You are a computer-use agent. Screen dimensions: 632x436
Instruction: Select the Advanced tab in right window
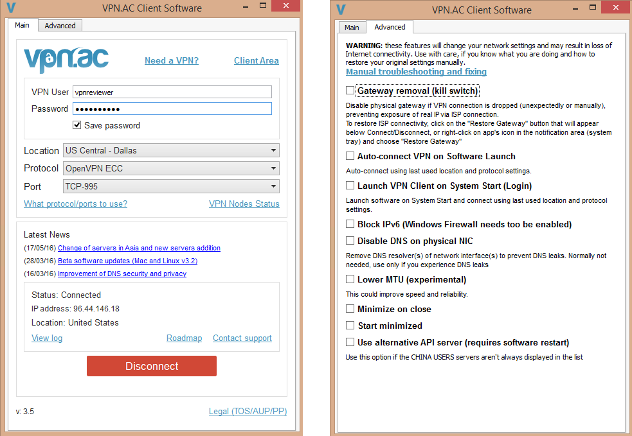[x=390, y=27]
